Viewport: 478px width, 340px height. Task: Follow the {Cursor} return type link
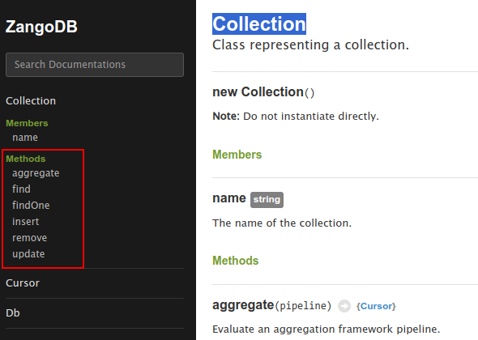coord(376,306)
